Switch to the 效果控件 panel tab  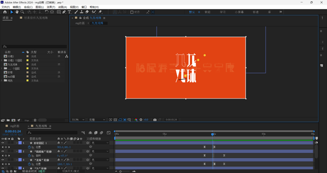click(35, 18)
